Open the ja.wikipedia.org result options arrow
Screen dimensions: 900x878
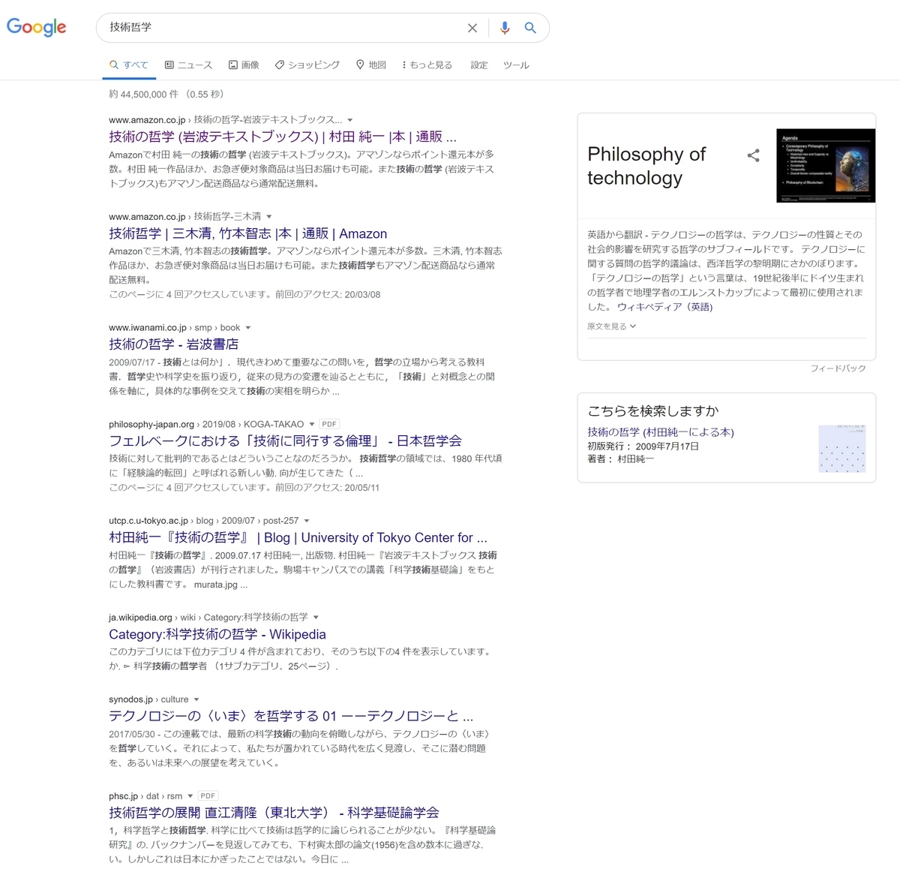316,618
